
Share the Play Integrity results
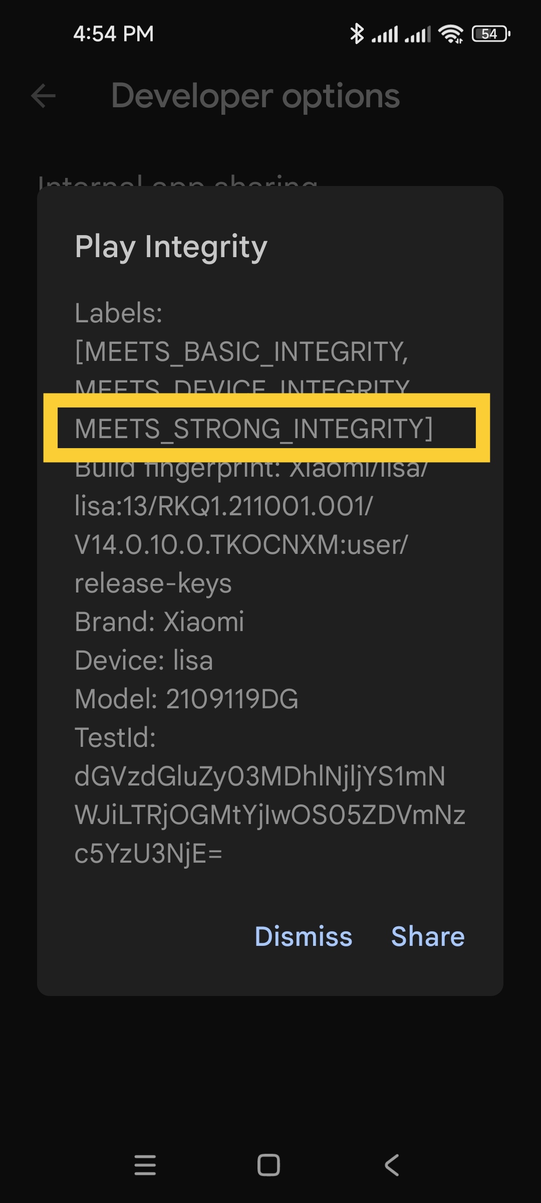coord(428,936)
